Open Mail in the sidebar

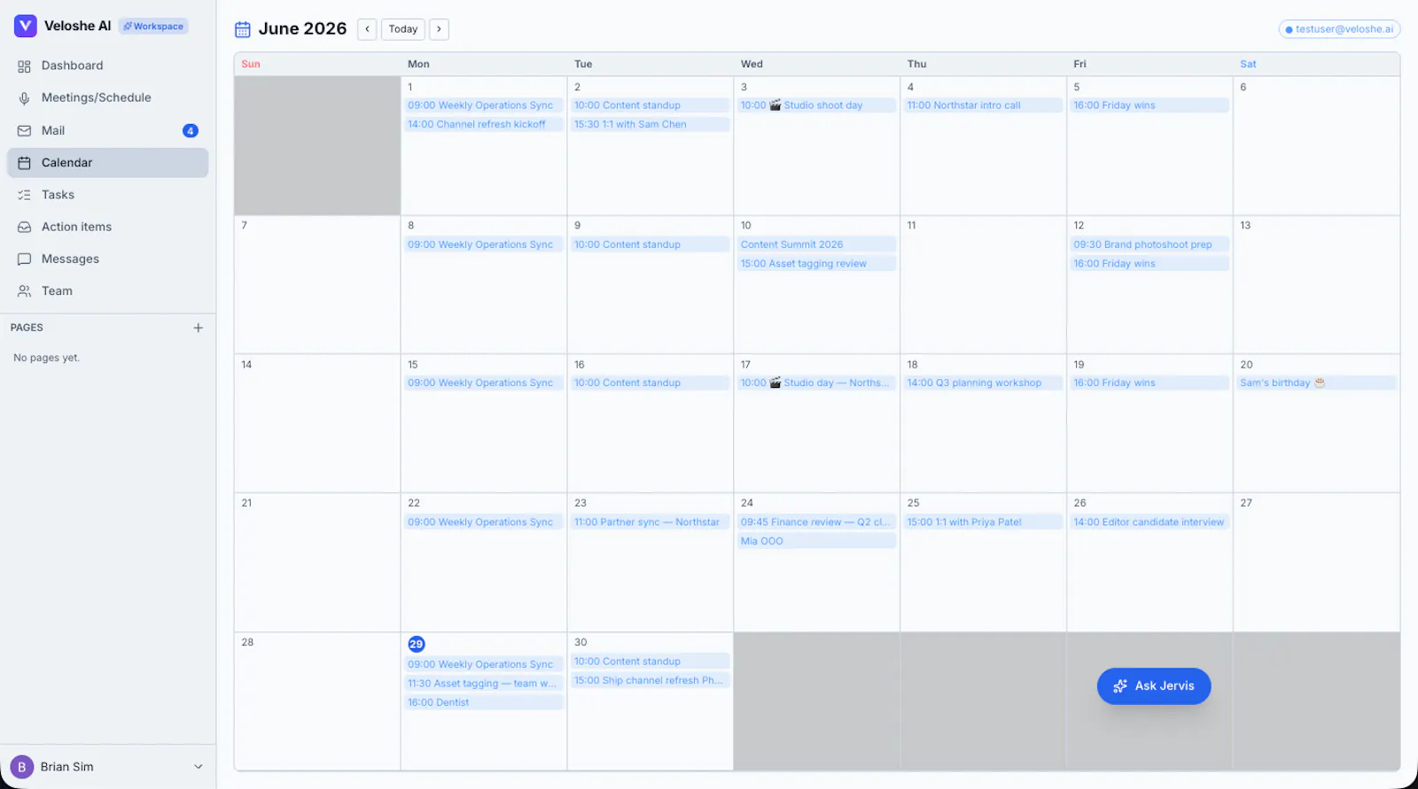[x=108, y=131]
